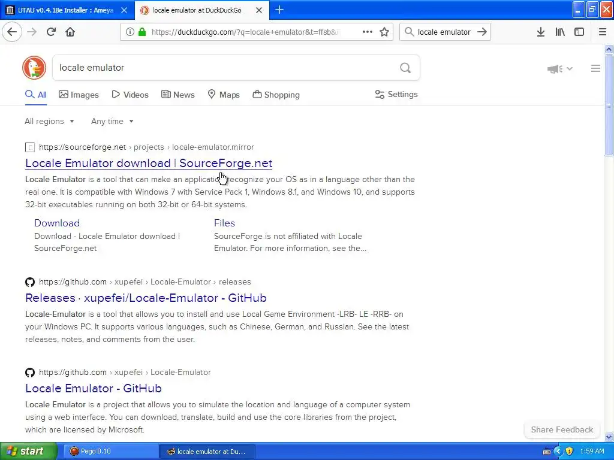Toggle the sidebar view icon
The image size is (614, 460).
click(x=579, y=32)
